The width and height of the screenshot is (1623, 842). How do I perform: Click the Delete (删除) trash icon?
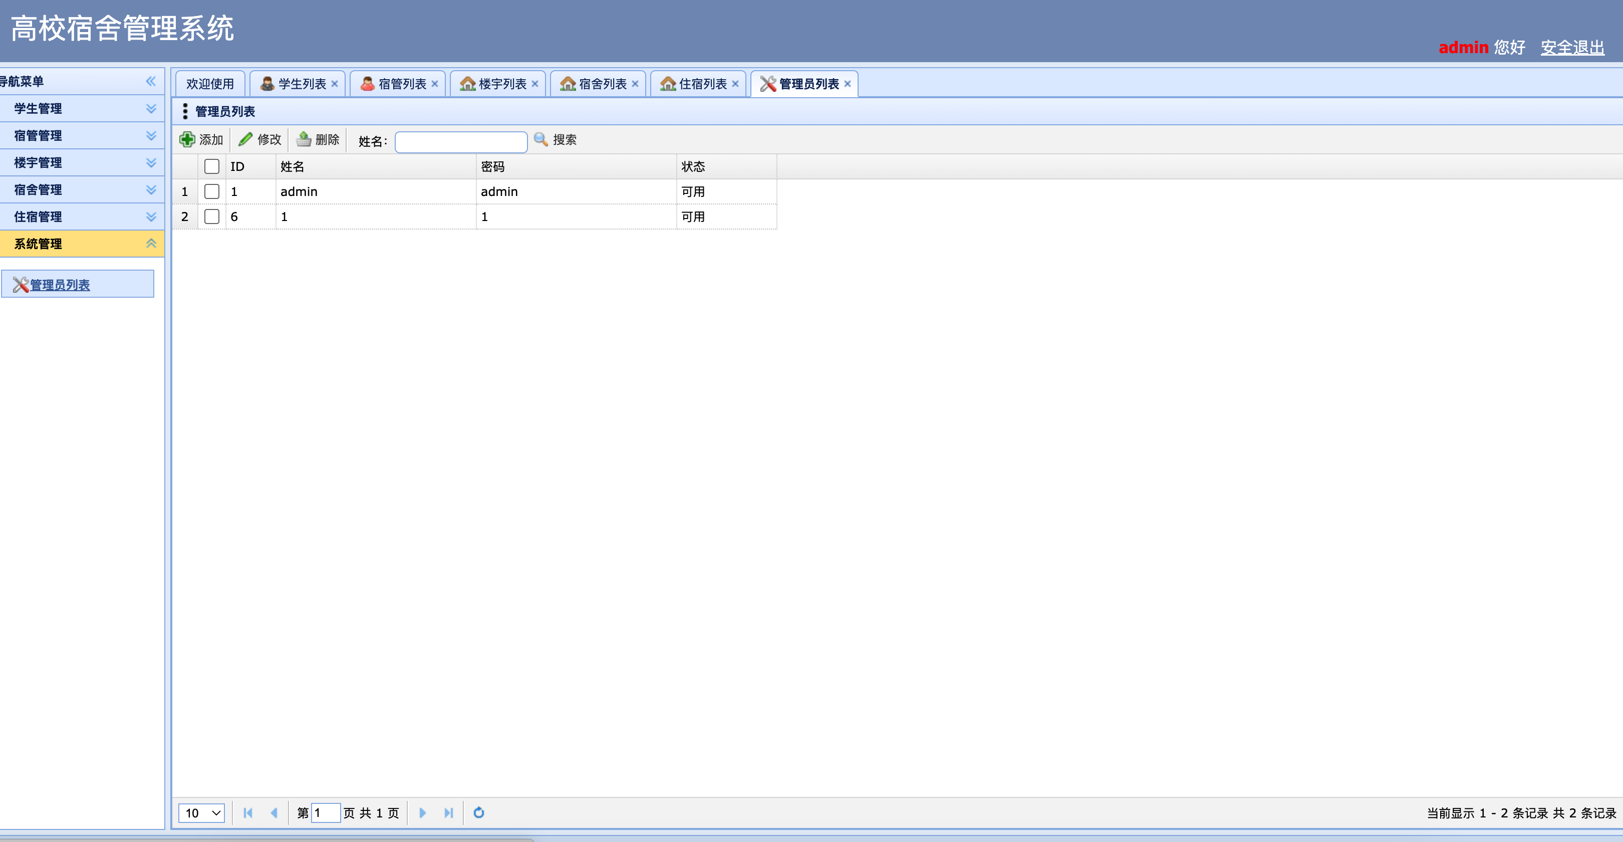(x=304, y=139)
